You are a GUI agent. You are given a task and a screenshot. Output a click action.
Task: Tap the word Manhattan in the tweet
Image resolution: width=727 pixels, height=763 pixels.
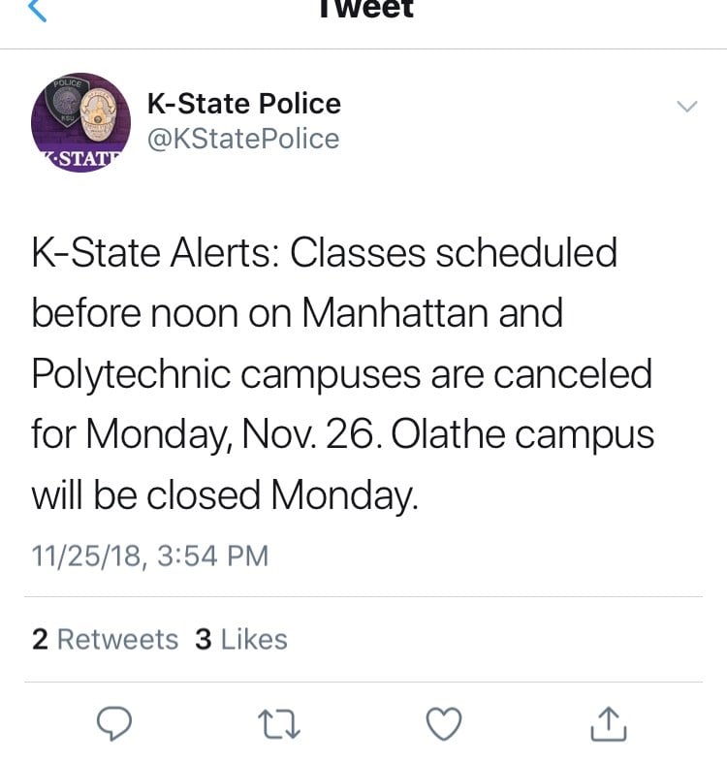(395, 313)
